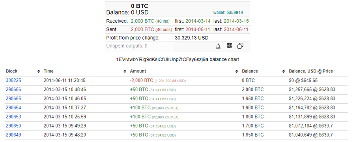Open block 290655 link
Viewport: 355px width, 142px height.
pyautogui.click(x=13, y=98)
